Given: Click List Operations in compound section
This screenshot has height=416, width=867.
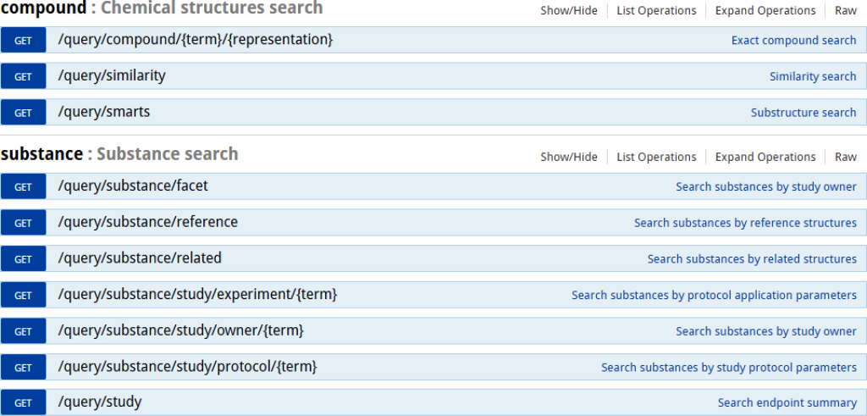Looking at the screenshot, I should pos(656,10).
